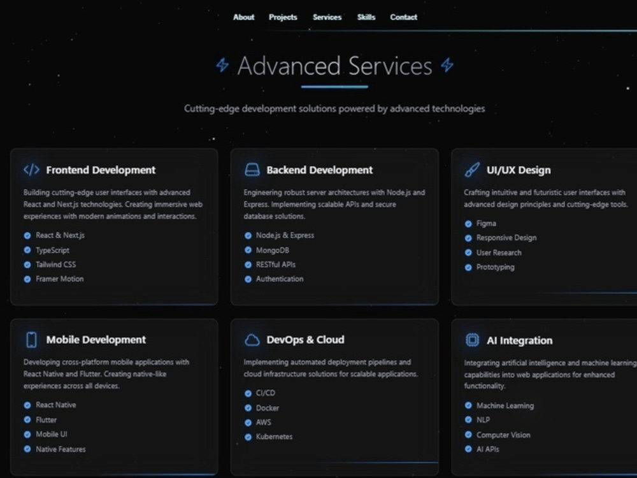The width and height of the screenshot is (637, 478).
Task: Click the check icon beside Prototyping
Action: pos(468,267)
